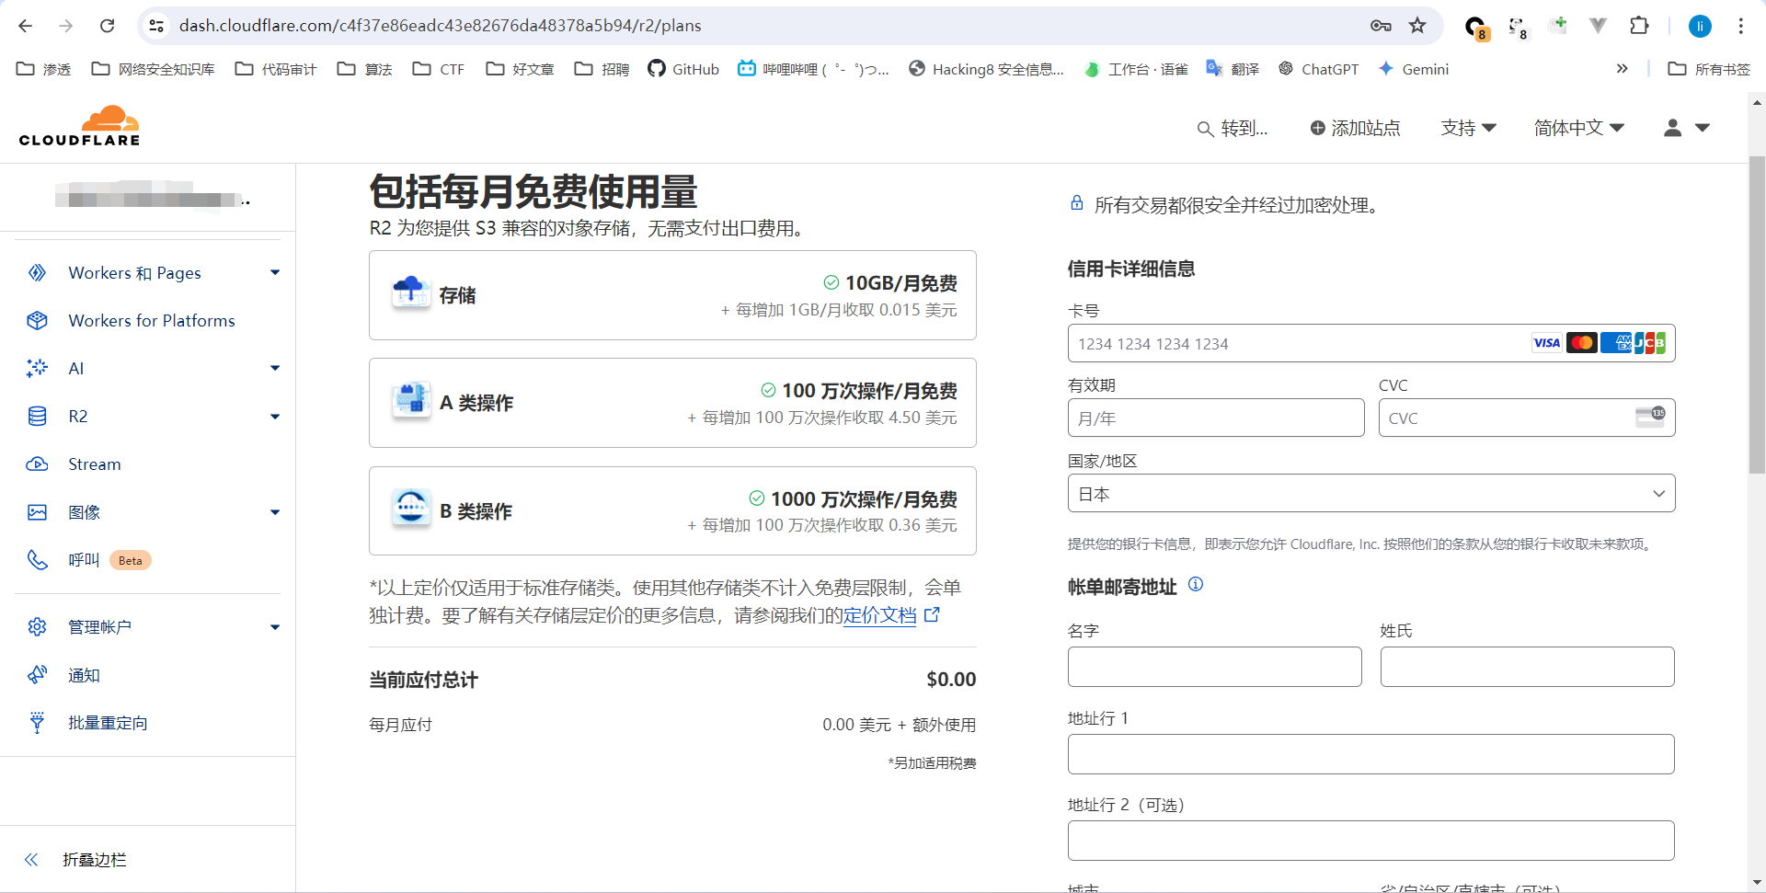Focus the 卡号 card number field
Image resolution: width=1766 pixels, height=893 pixels.
1370,343
